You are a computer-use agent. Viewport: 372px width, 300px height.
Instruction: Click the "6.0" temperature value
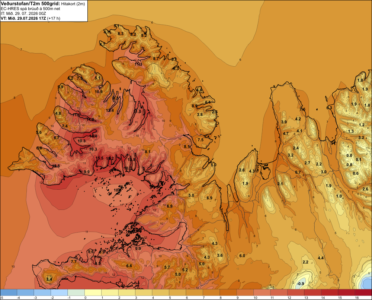(x=242, y=256)
